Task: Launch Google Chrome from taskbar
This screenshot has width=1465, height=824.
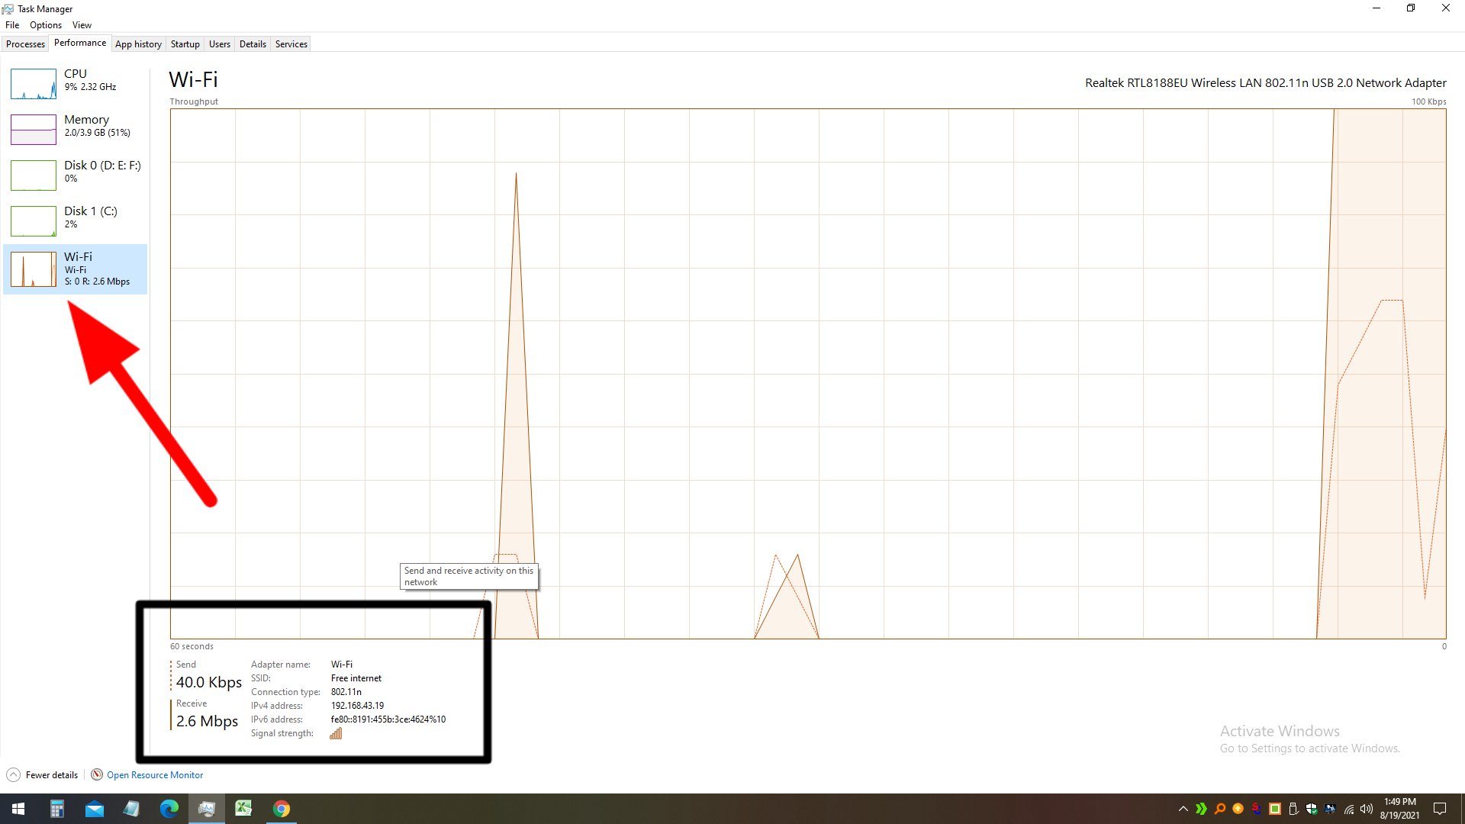Action: click(281, 809)
